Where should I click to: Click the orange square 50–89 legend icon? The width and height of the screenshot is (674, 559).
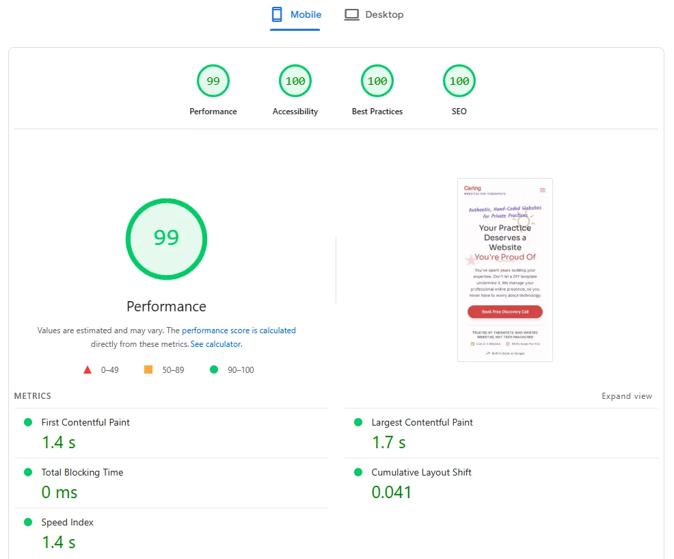click(x=148, y=369)
